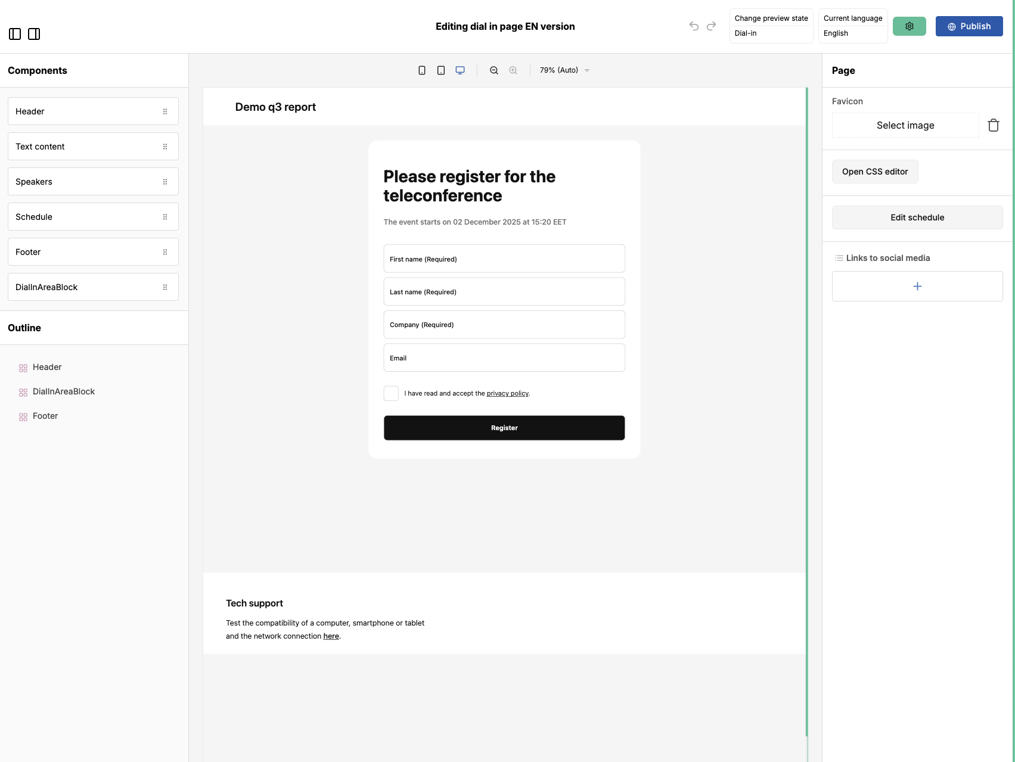
Task: Delete the favicon image
Action: (x=994, y=125)
